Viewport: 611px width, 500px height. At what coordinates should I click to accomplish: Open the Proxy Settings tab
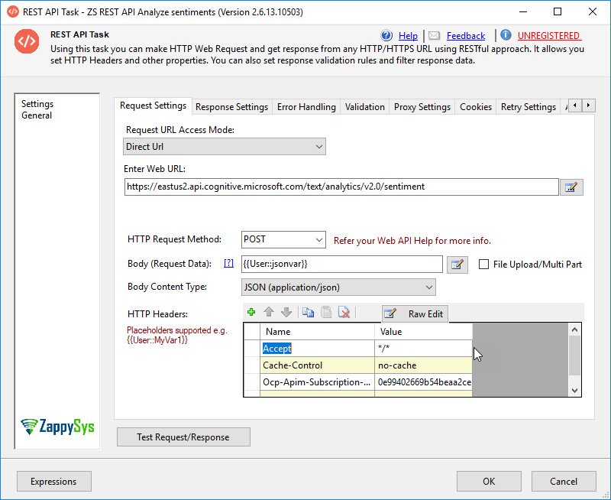click(x=422, y=107)
